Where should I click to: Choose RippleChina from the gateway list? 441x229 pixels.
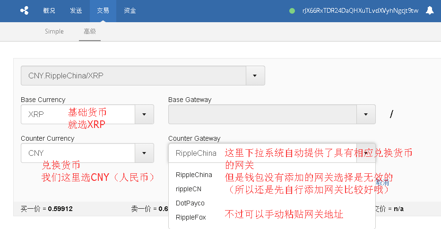click(194, 175)
